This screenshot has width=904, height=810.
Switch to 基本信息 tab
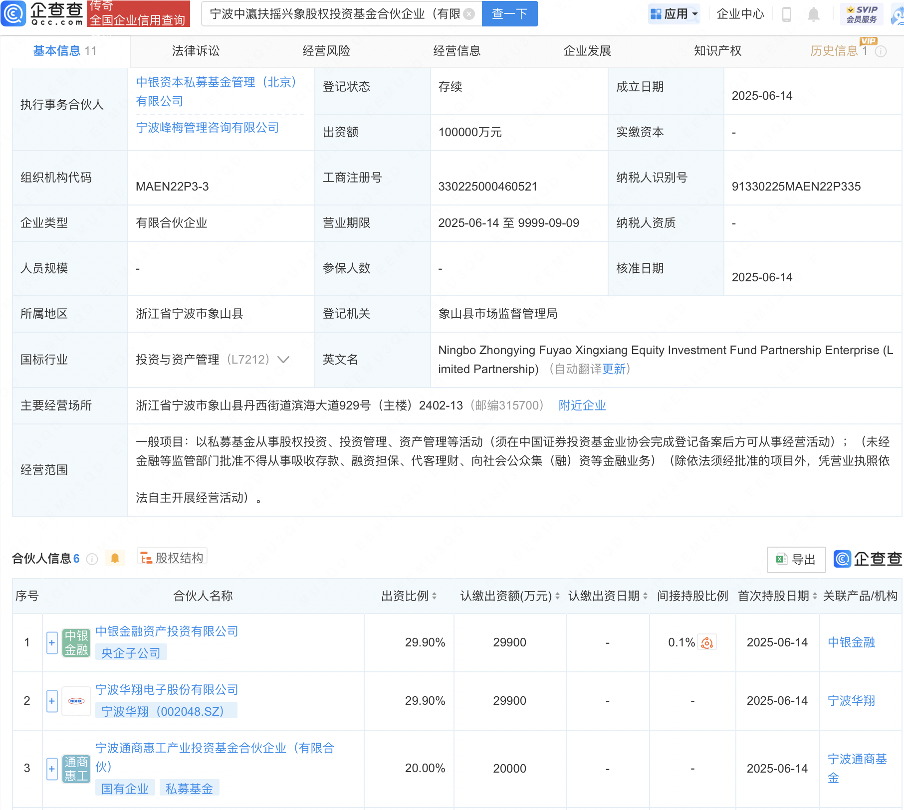65,51
